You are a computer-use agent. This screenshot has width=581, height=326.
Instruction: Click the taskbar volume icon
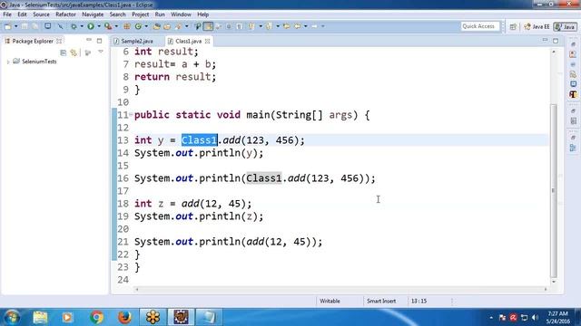[x=535, y=318]
